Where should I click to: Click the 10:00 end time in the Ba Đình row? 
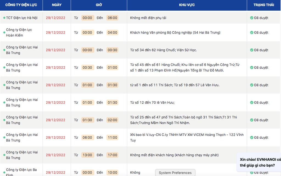pos(112,172)
